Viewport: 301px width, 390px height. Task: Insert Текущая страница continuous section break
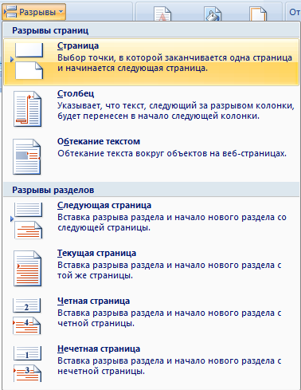pos(151,269)
